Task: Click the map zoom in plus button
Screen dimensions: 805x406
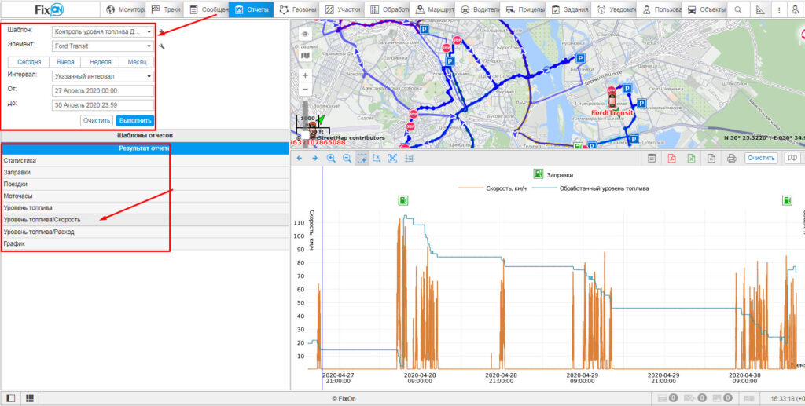Action: [x=305, y=77]
